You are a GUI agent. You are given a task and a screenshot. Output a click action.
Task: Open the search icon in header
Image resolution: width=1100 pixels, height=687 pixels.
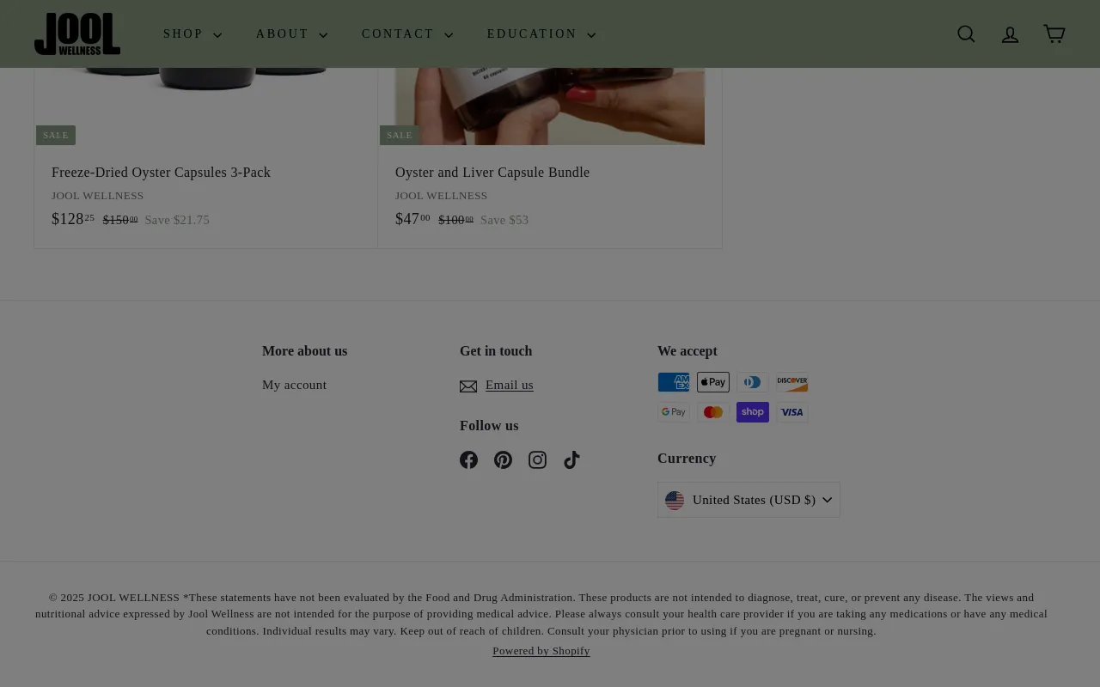click(966, 34)
